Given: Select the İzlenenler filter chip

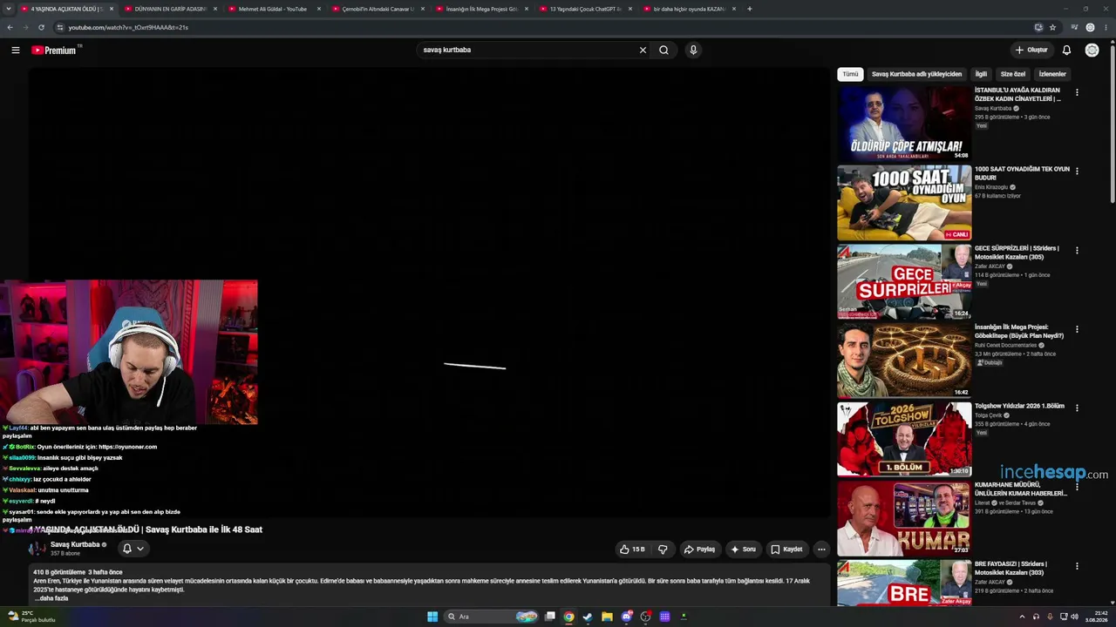Looking at the screenshot, I should [x=1052, y=74].
